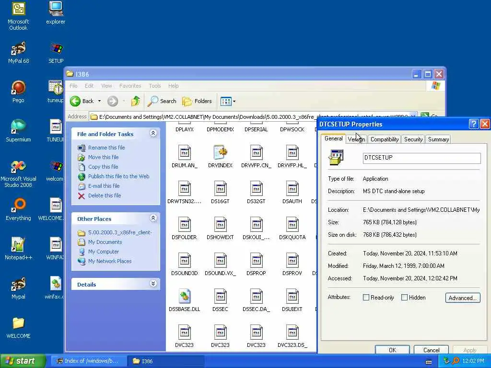This screenshot has width=491, height=368.
Task: Switch to the Compatibility tab
Action: pyautogui.click(x=385, y=139)
